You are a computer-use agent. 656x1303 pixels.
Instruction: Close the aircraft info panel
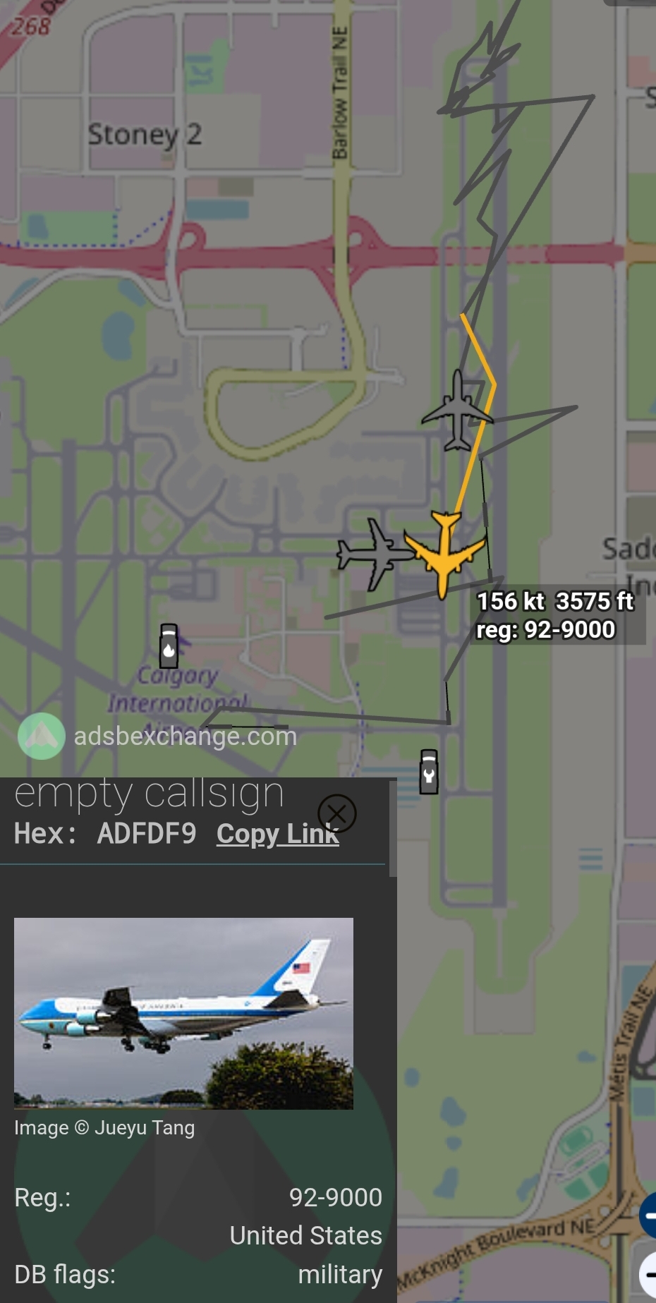336,813
